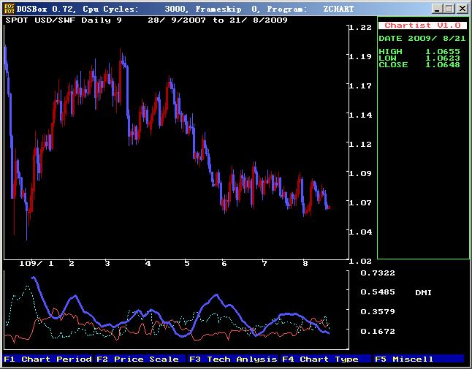Viewport: 472px width, 369px height.
Task: Open the F4 Chart Type menu
Action: point(327,359)
